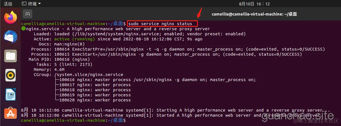Launch Thunderbird mail from the dock
Screen dimensions: 341x126
pos(11,37)
